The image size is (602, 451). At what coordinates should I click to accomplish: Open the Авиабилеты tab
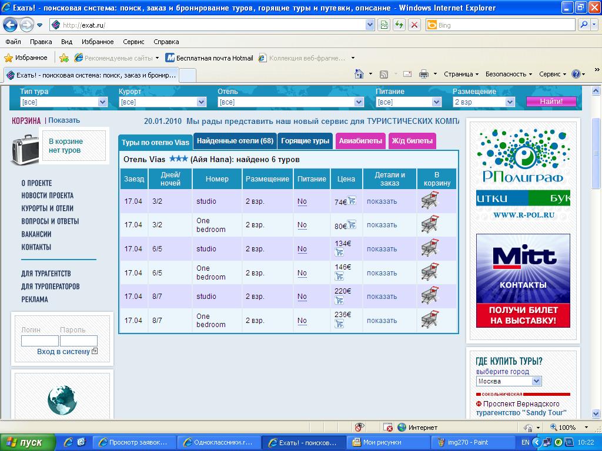[x=360, y=141]
